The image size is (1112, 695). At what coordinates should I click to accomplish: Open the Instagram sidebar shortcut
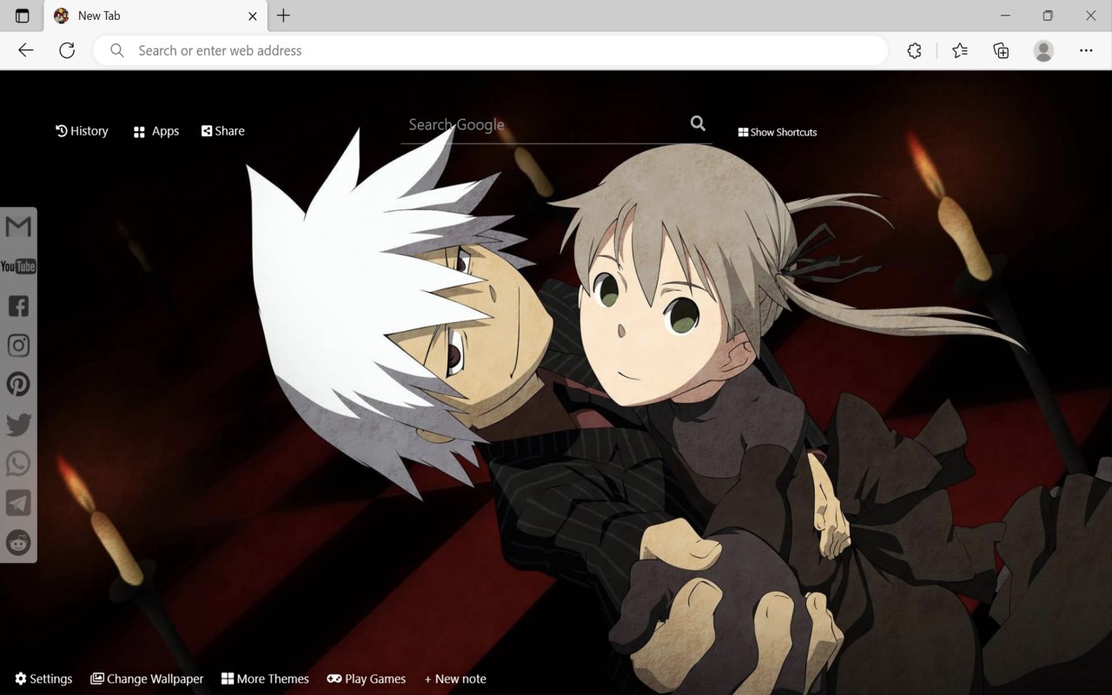coord(18,345)
